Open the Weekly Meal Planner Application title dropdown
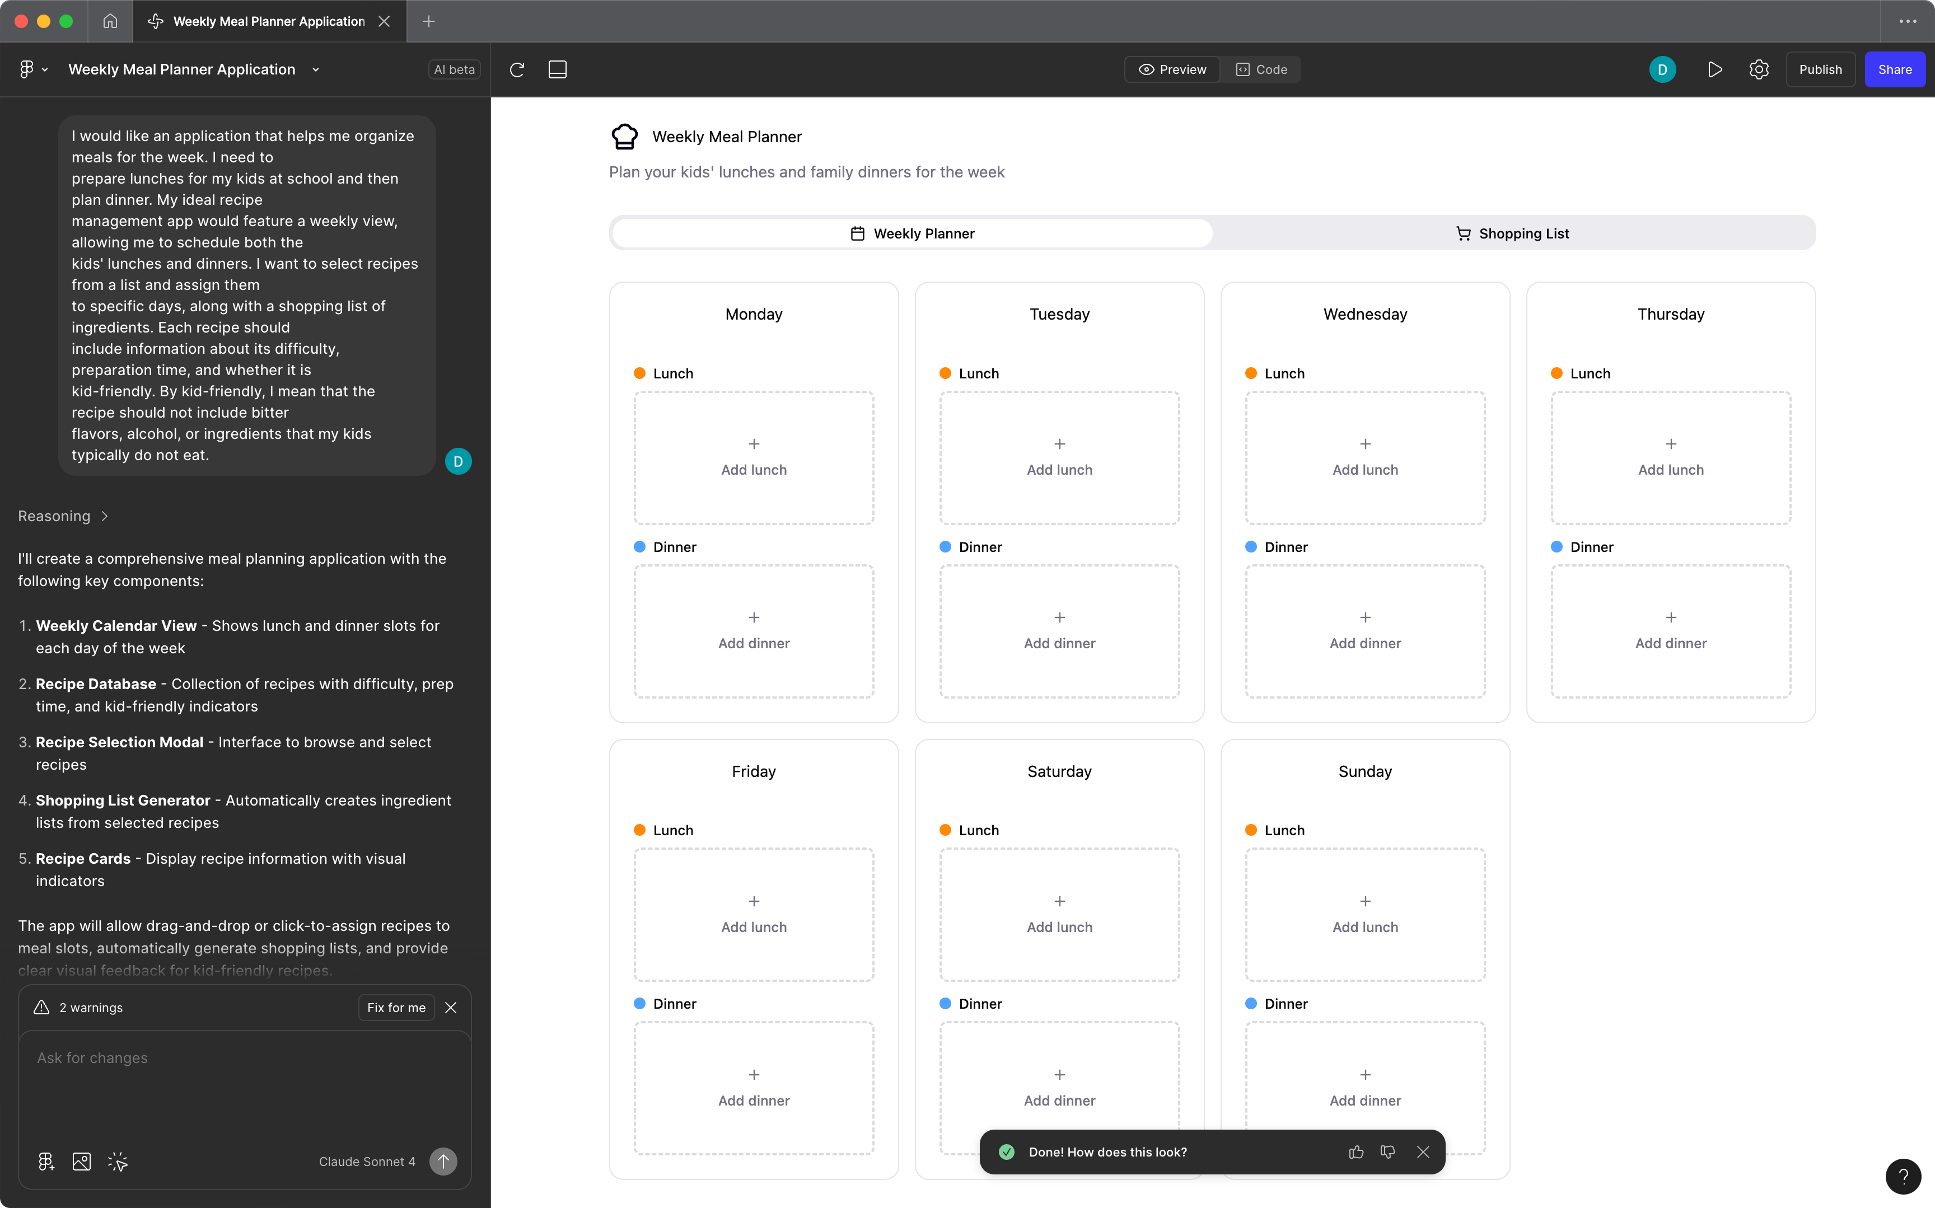The image size is (1935, 1208). pos(316,69)
